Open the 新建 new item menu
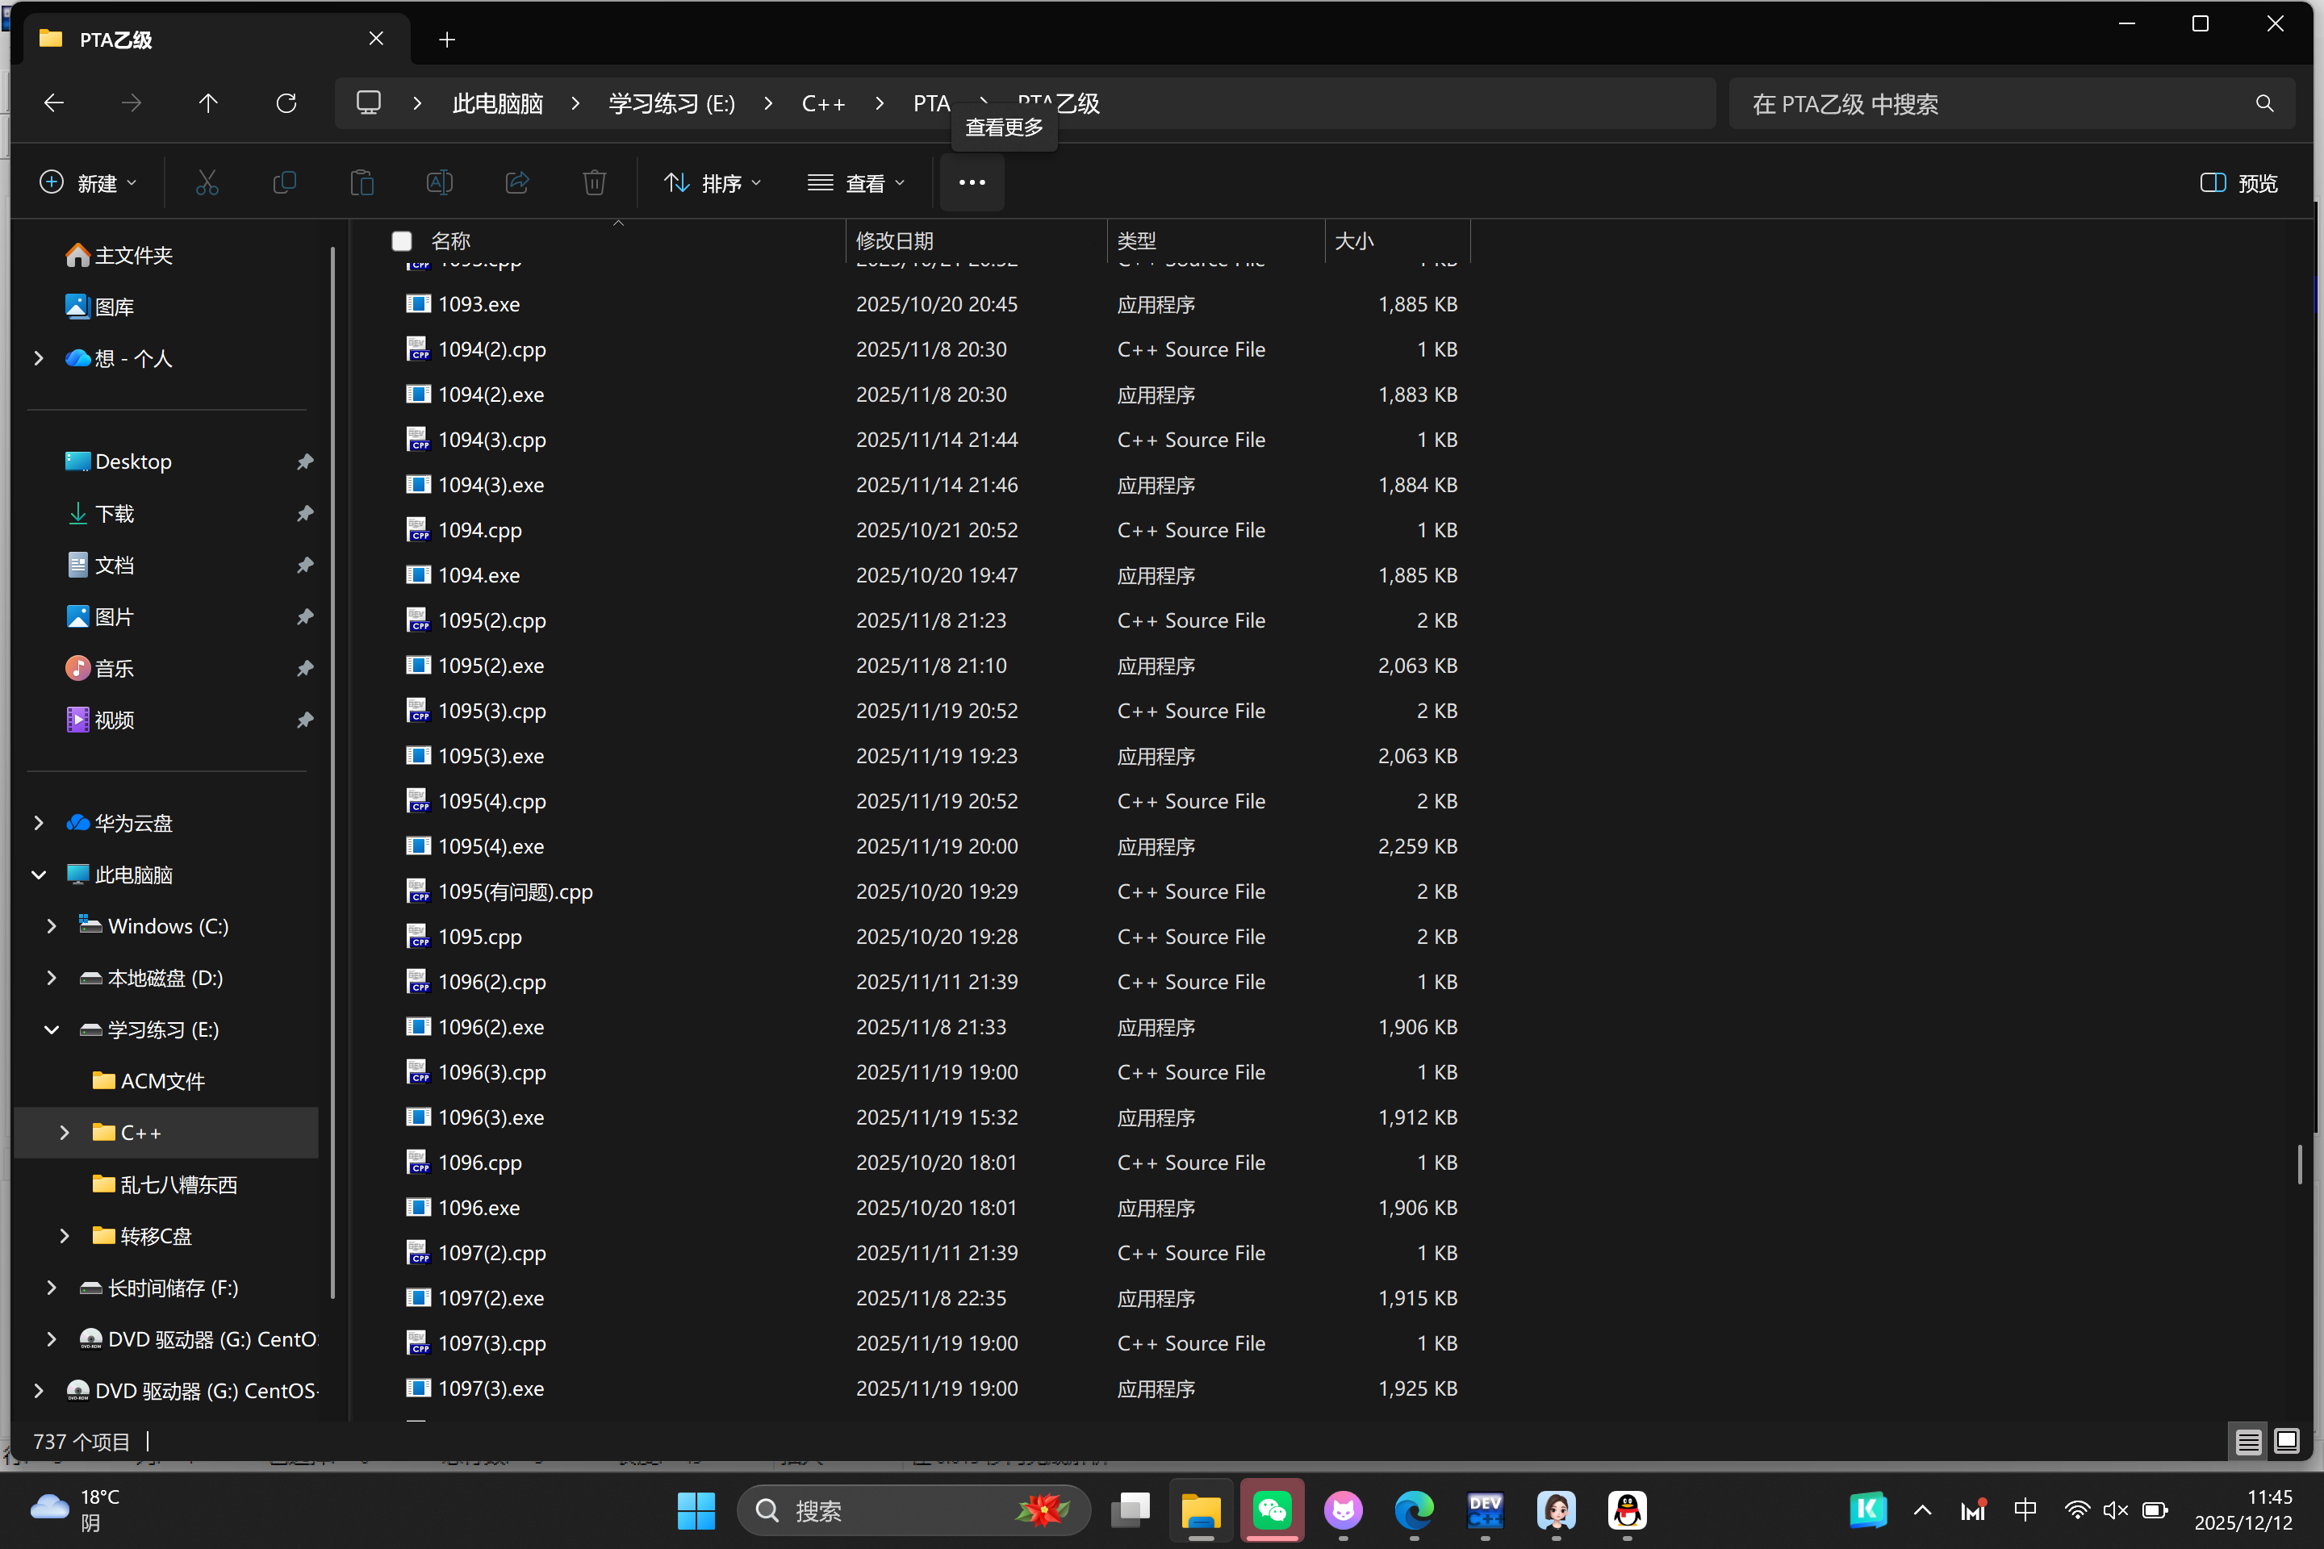 point(88,183)
